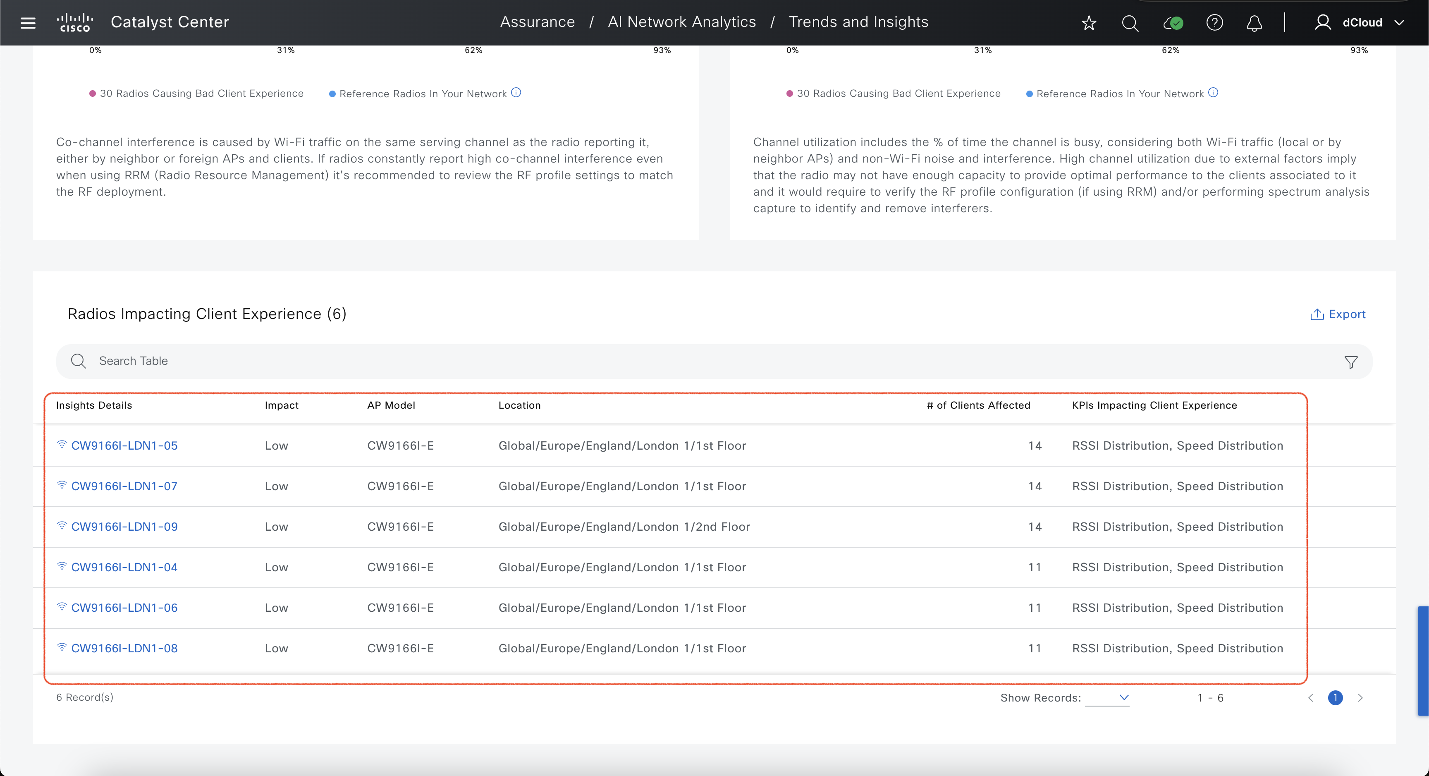
Task: Click KPI cell in CW9166I-LDN1-06 row
Action: [x=1177, y=608]
